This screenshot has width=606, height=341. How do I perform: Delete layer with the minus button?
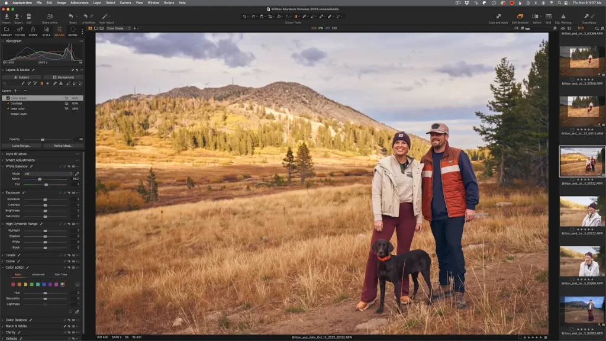click(x=25, y=91)
